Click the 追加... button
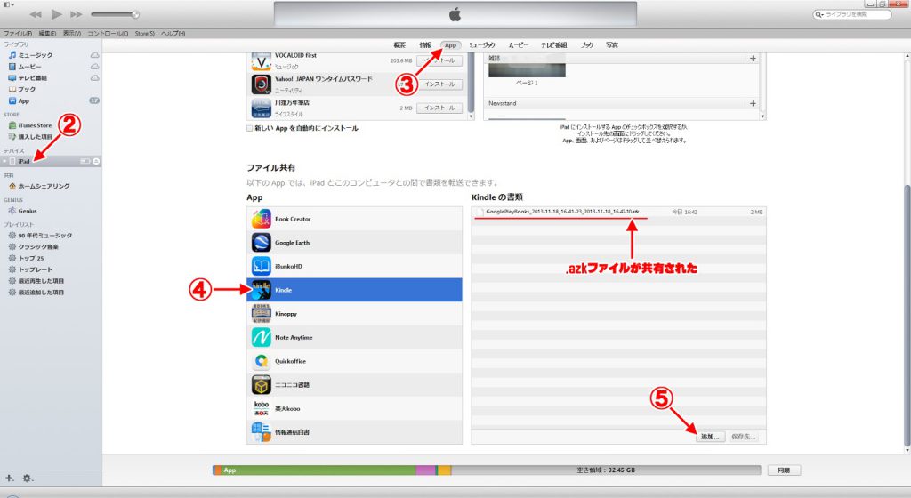Image resolution: width=911 pixels, height=498 pixels. 711,437
